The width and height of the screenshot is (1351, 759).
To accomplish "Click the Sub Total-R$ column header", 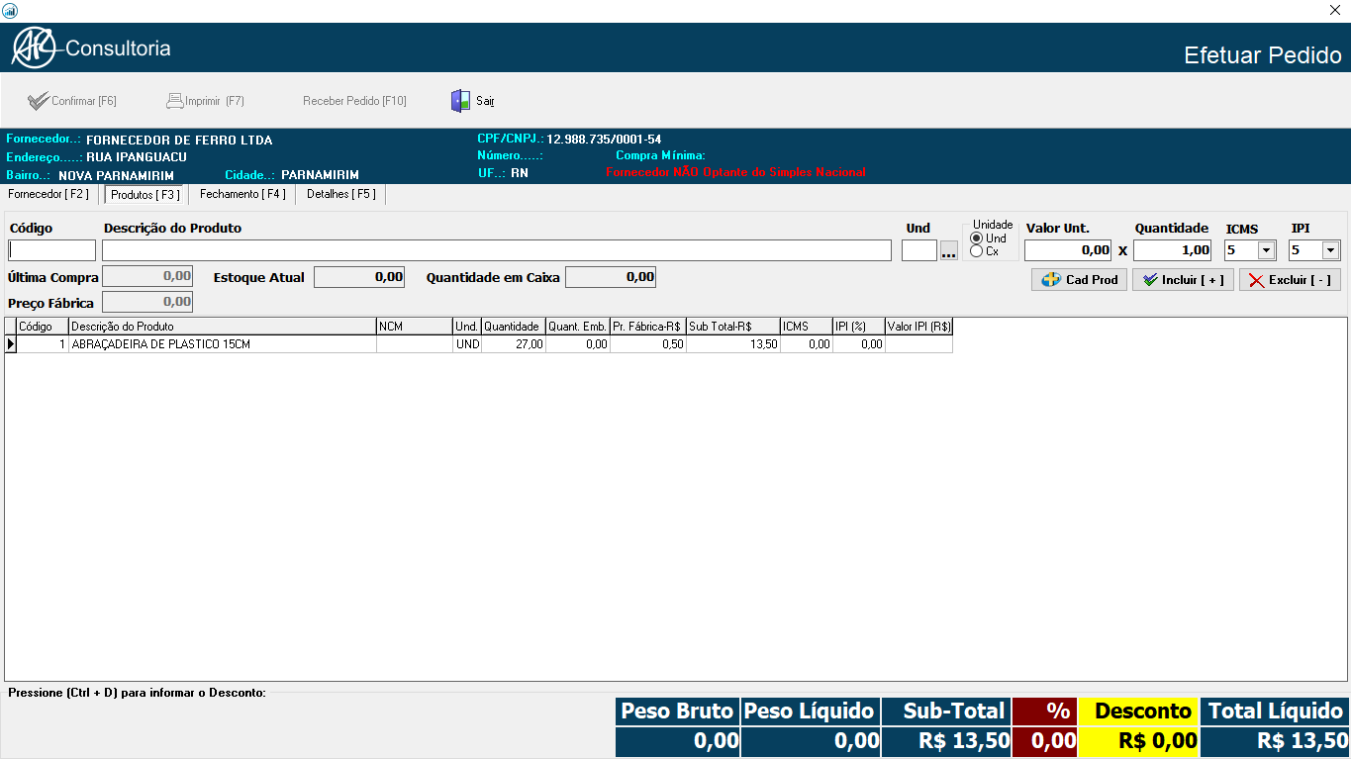I will [x=733, y=327].
